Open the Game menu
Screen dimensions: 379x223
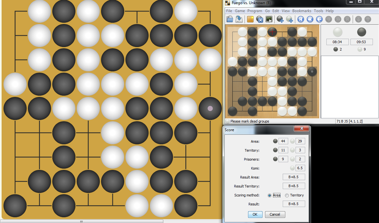(x=240, y=11)
